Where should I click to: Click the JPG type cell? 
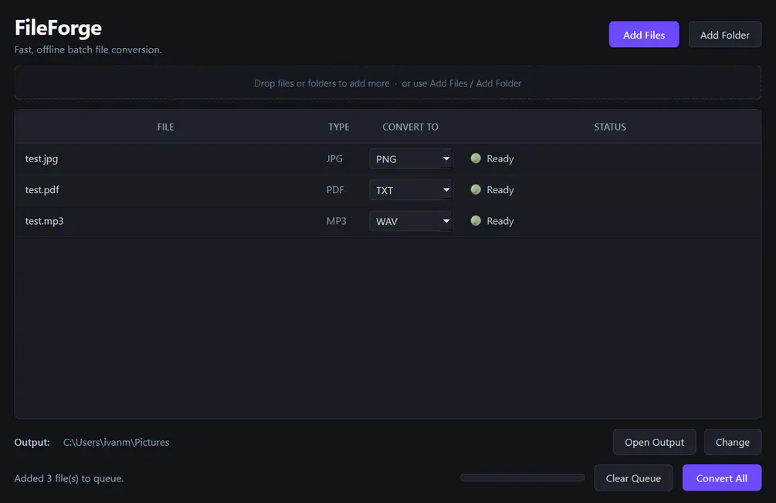click(334, 159)
